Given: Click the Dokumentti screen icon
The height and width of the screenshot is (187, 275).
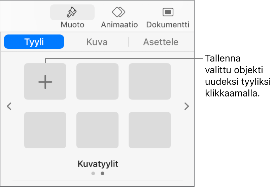Looking at the screenshot, I should click(x=168, y=12).
